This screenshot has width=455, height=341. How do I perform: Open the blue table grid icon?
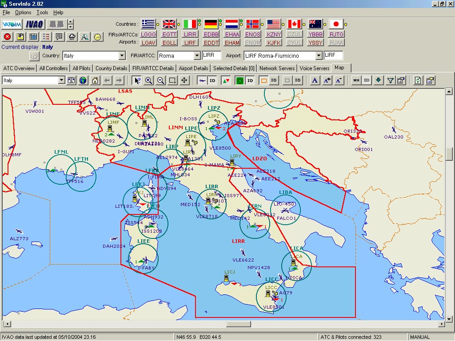pyautogui.click(x=33, y=36)
